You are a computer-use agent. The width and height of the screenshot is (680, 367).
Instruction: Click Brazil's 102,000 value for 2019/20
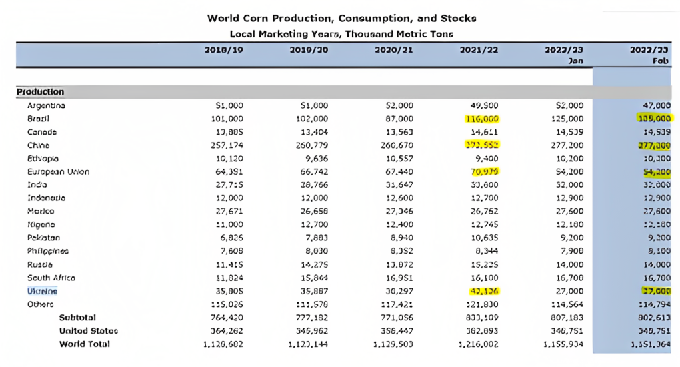(312, 119)
